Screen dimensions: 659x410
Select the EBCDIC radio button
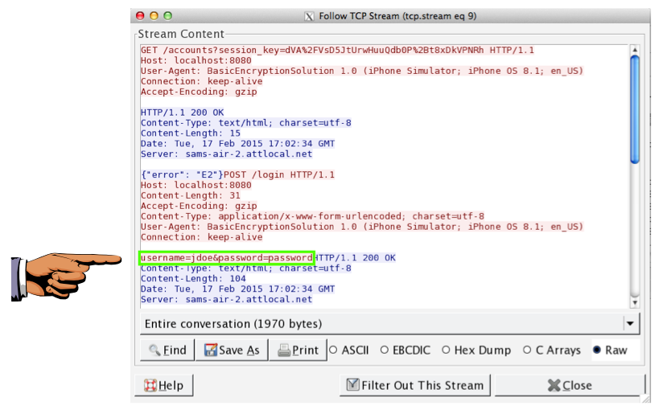(x=384, y=350)
